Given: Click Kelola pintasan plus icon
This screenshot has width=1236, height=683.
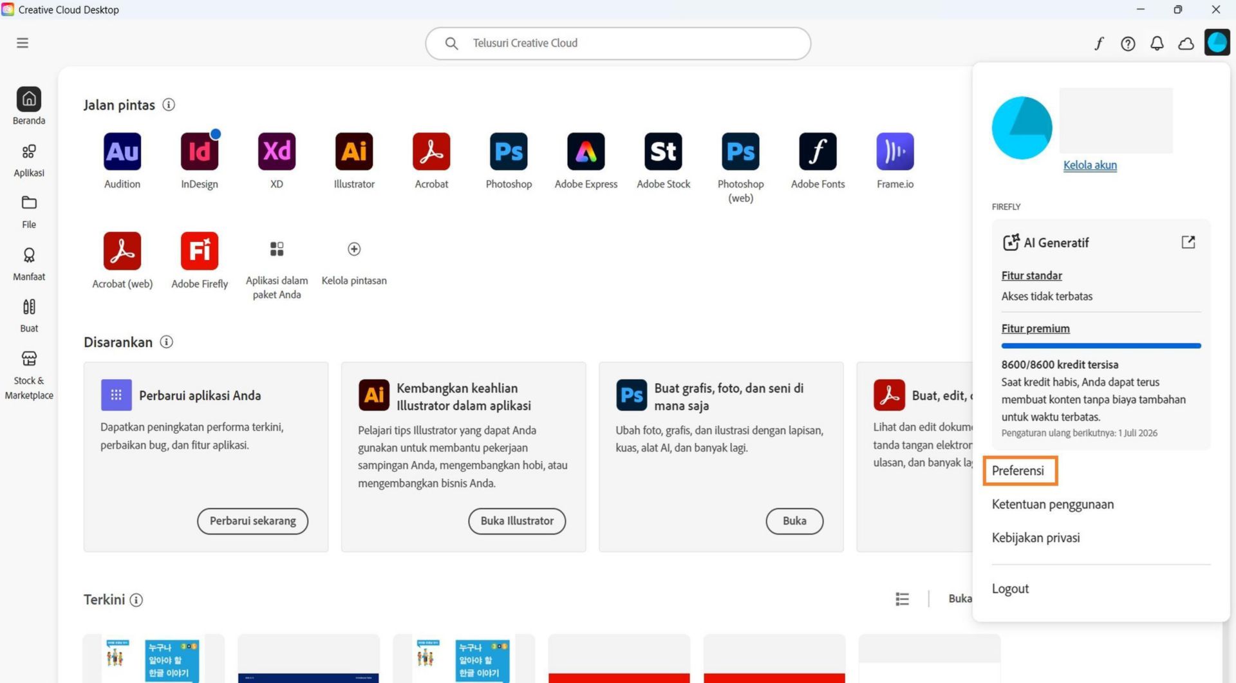Looking at the screenshot, I should tap(354, 249).
